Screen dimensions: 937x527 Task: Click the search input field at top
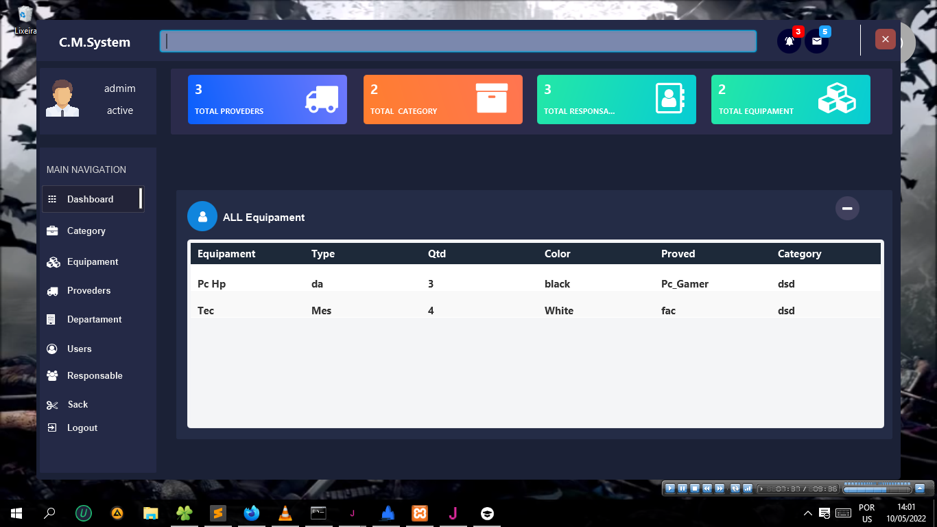[458, 41]
